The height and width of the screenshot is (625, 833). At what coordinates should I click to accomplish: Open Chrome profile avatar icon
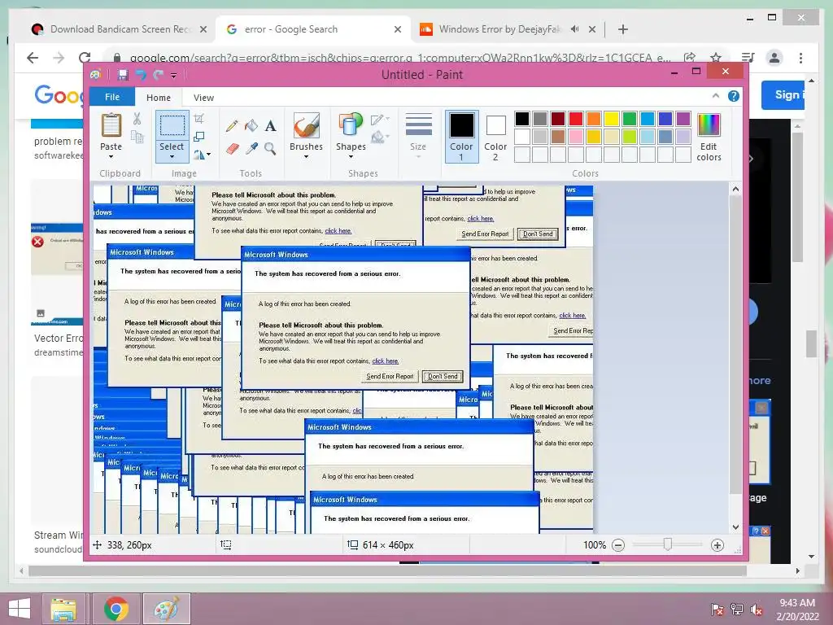tap(774, 58)
